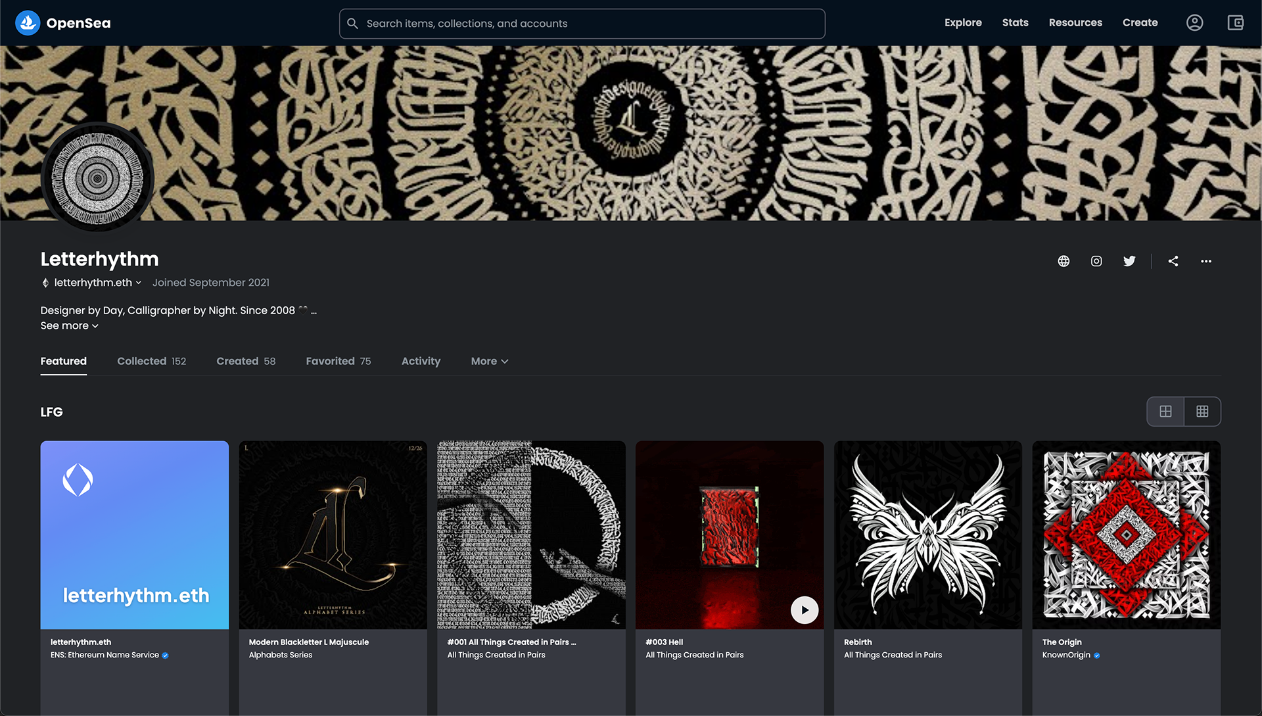Open the Rebirth butterfly NFT thumbnail
The height and width of the screenshot is (716, 1262).
pos(927,535)
